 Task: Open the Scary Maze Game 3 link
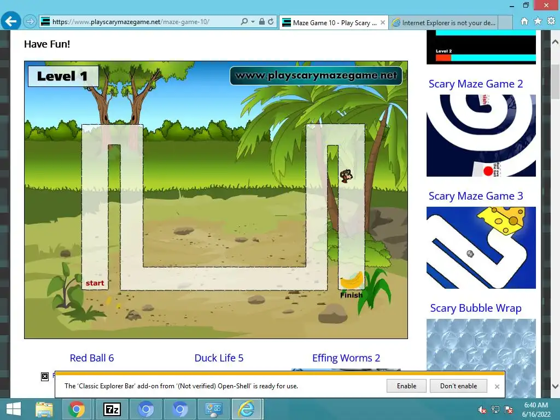(476, 196)
